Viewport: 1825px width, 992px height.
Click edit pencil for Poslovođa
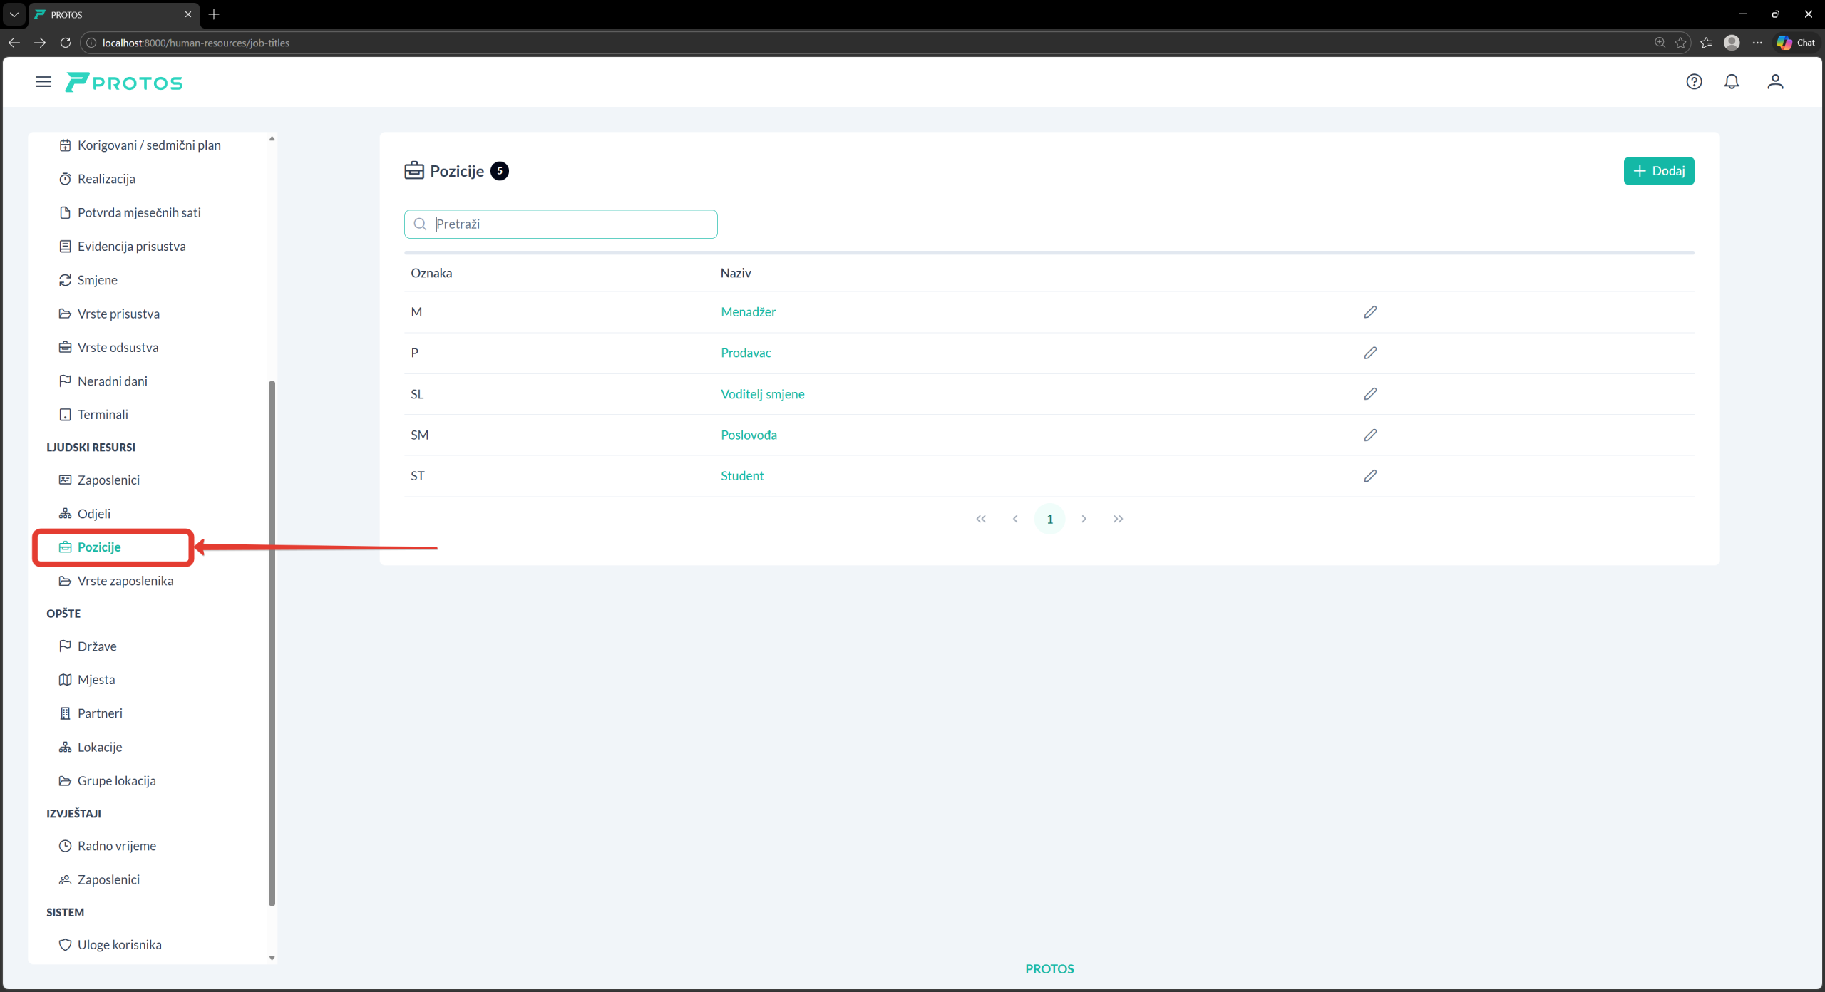click(x=1370, y=435)
